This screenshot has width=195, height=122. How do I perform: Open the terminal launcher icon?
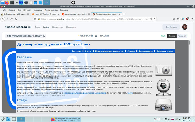pyautogui.click(x=12, y=2)
